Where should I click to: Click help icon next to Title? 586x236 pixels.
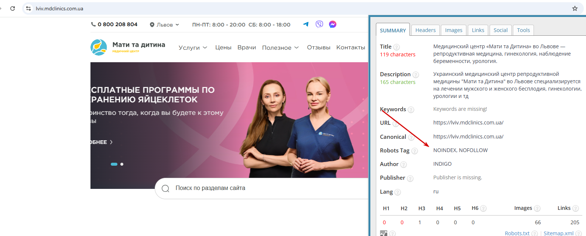[397, 47]
